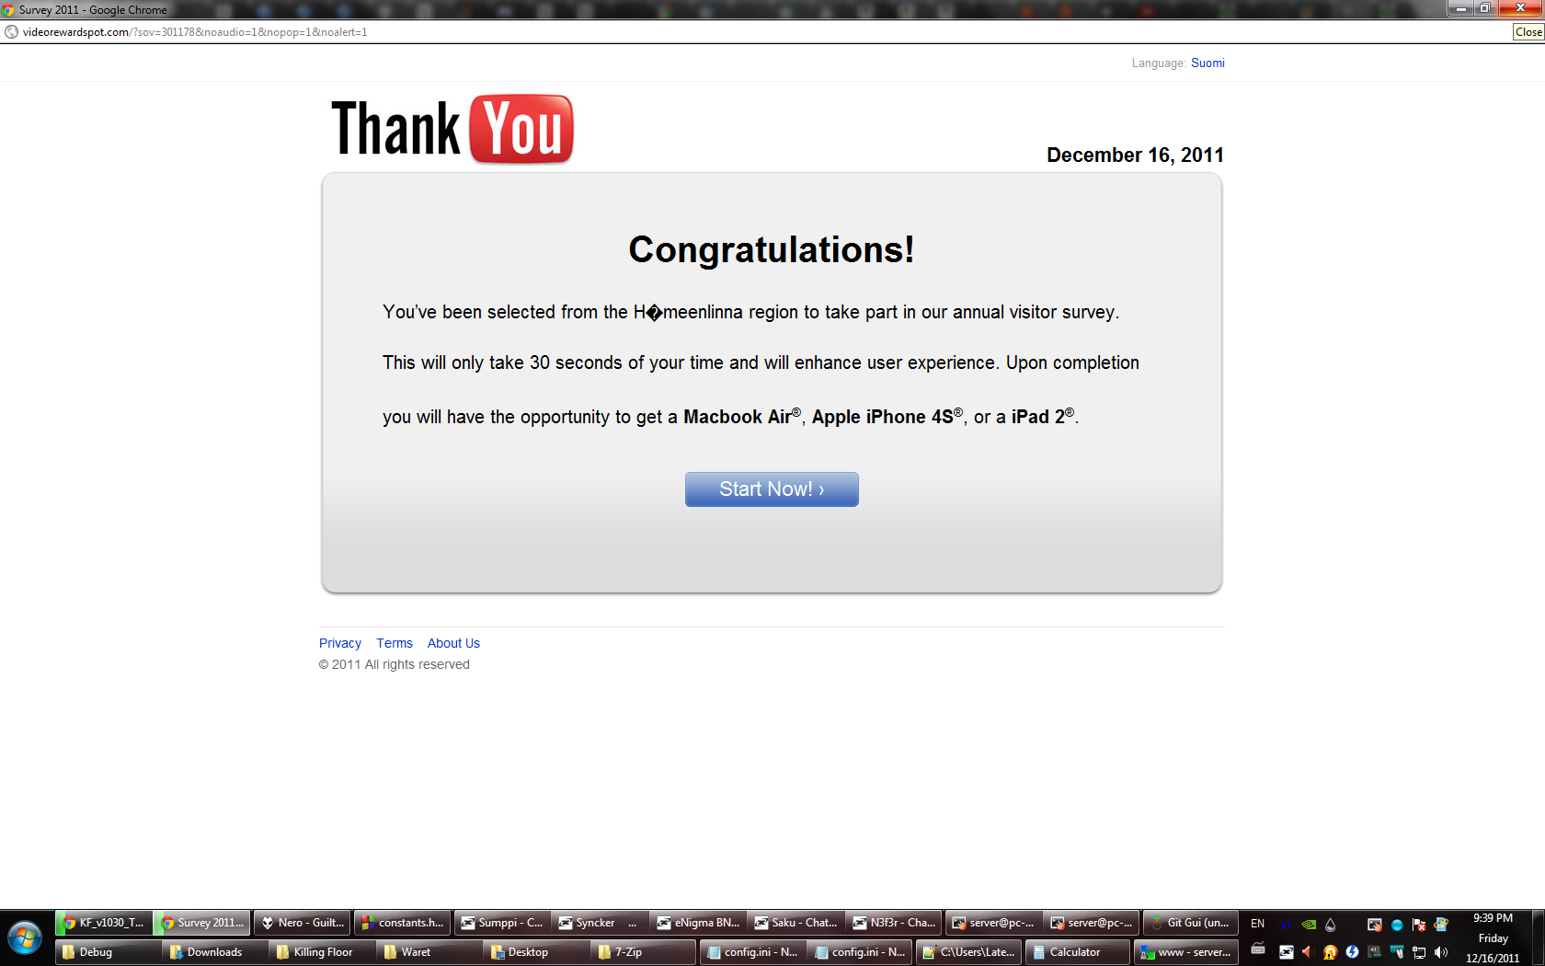
Task: Click '© 2011 All rights reserved' text
Action: [x=395, y=664]
